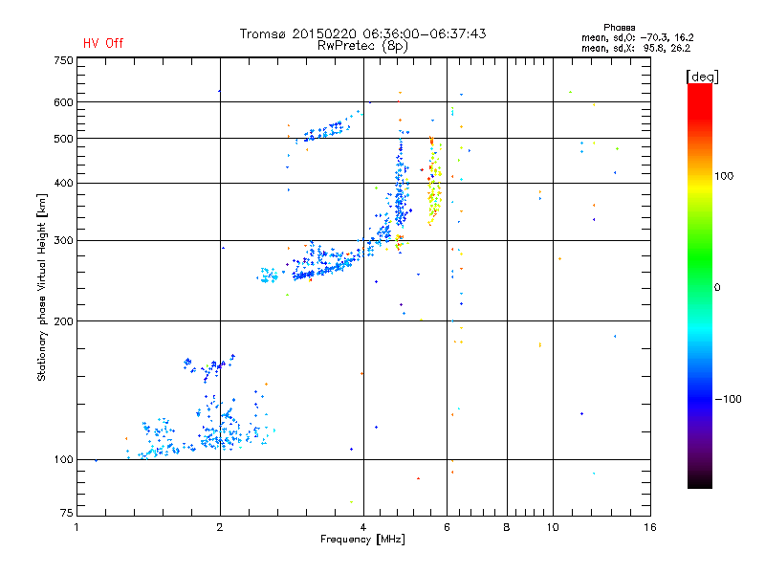Click the x-axis '10' tick label
The image size is (765, 574).
coord(553,527)
